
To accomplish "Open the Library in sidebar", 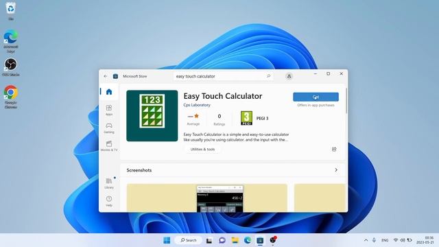I will (109, 183).
